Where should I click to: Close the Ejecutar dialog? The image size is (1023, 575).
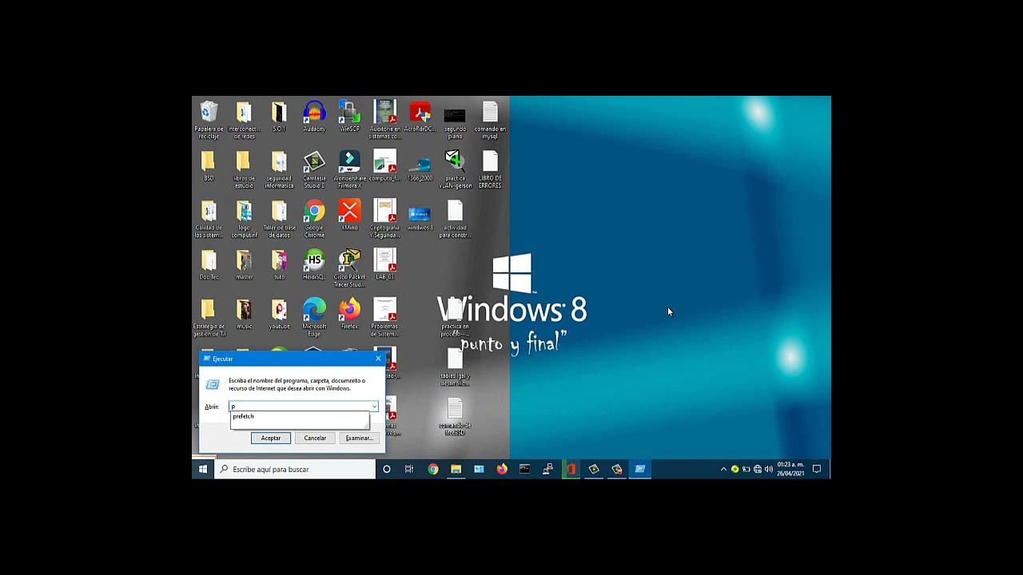coord(378,359)
